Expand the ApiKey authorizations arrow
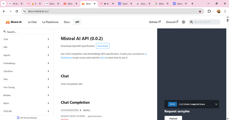The image size is (229, 120). 80,110
